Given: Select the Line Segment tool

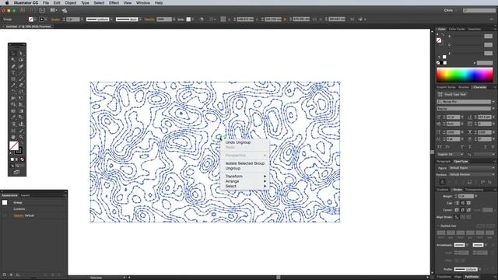Looking at the screenshot, I should [21, 72].
